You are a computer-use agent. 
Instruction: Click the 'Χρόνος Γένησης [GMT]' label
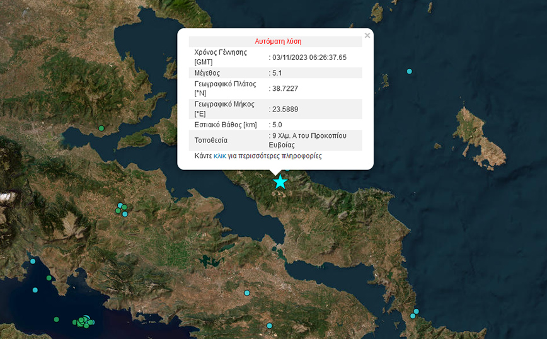pyautogui.click(x=221, y=57)
